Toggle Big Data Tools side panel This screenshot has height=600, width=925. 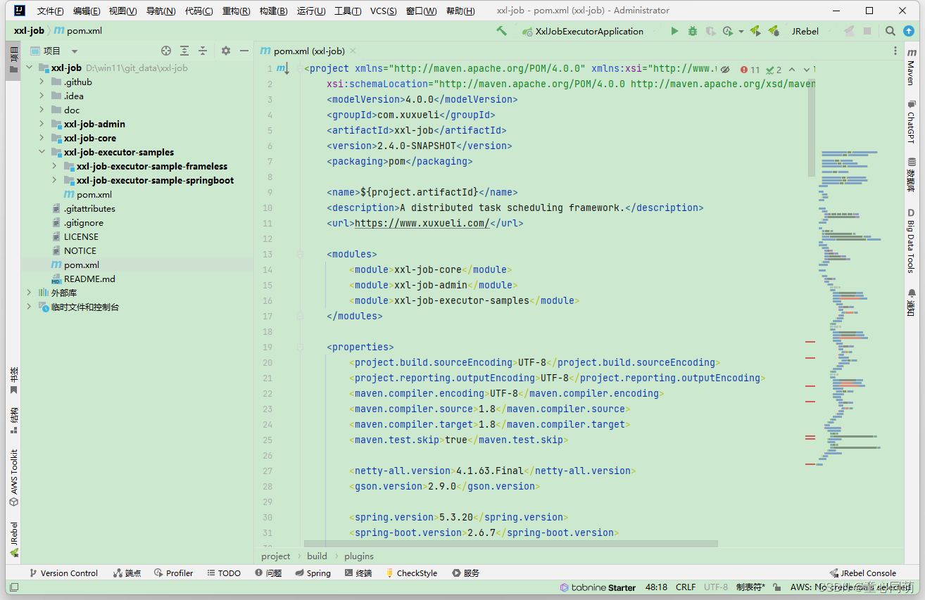point(911,242)
